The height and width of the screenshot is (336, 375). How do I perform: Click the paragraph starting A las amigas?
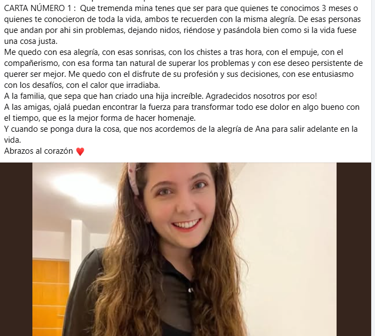point(182,113)
